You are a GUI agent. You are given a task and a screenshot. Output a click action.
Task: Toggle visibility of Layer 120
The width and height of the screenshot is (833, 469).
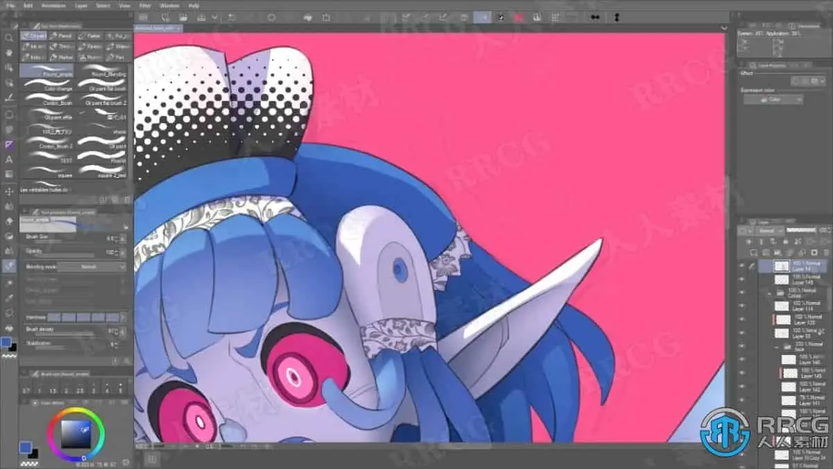click(x=741, y=319)
